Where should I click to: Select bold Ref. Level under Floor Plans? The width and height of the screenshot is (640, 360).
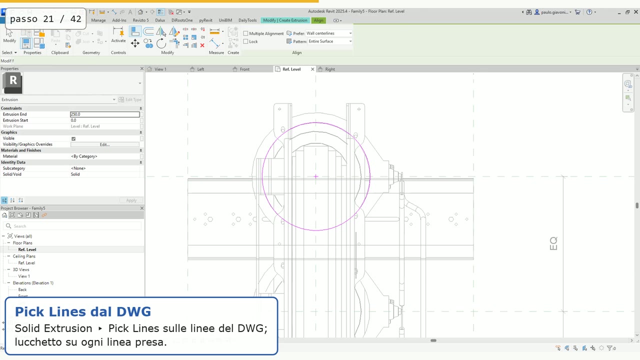(27, 249)
